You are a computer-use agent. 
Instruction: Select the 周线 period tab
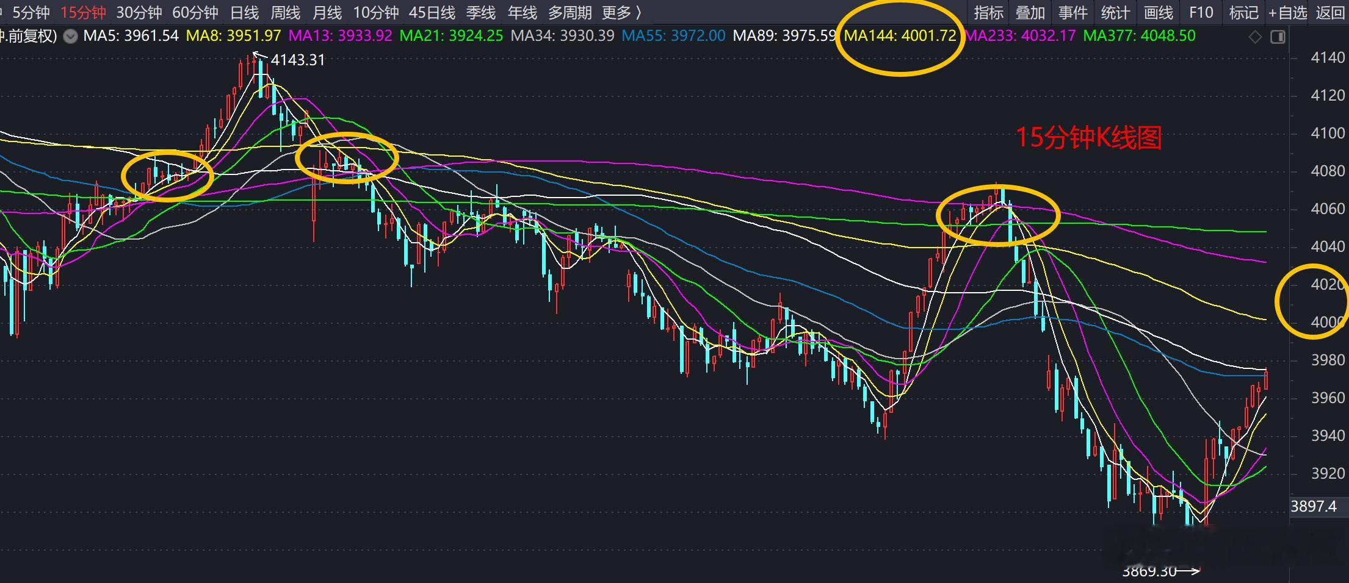pos(286,12)
